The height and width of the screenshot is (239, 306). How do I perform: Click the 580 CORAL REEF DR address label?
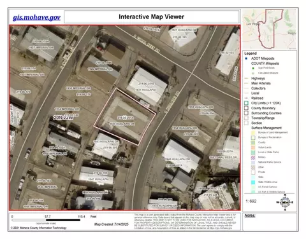(223, 158)
